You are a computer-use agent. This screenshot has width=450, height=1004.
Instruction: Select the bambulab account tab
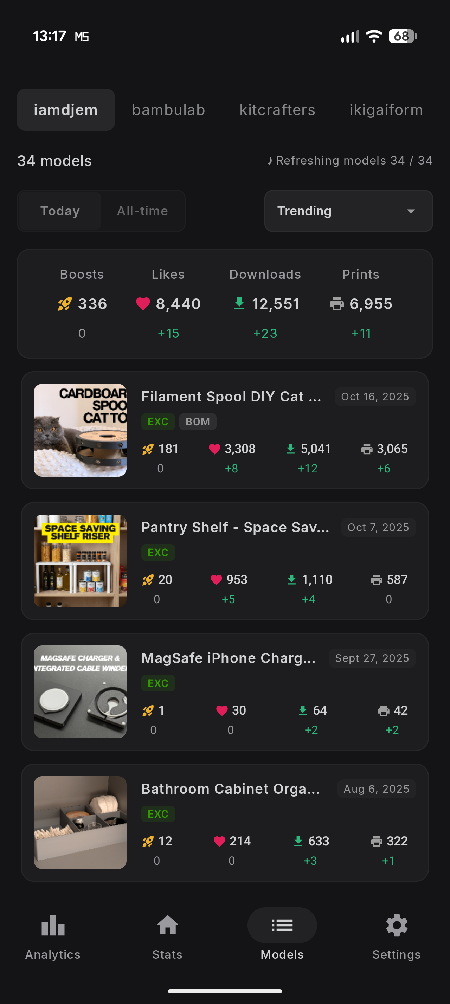click(x=168, y=110)
